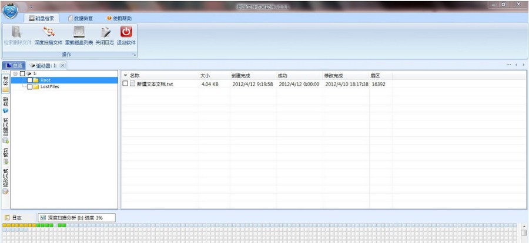This screenshot has height=243, width=529.
Task: Click the LostFiles folder icon
Action: click(x=36, y=87)
